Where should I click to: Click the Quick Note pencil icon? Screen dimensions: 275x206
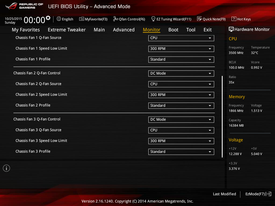[200, 19]
